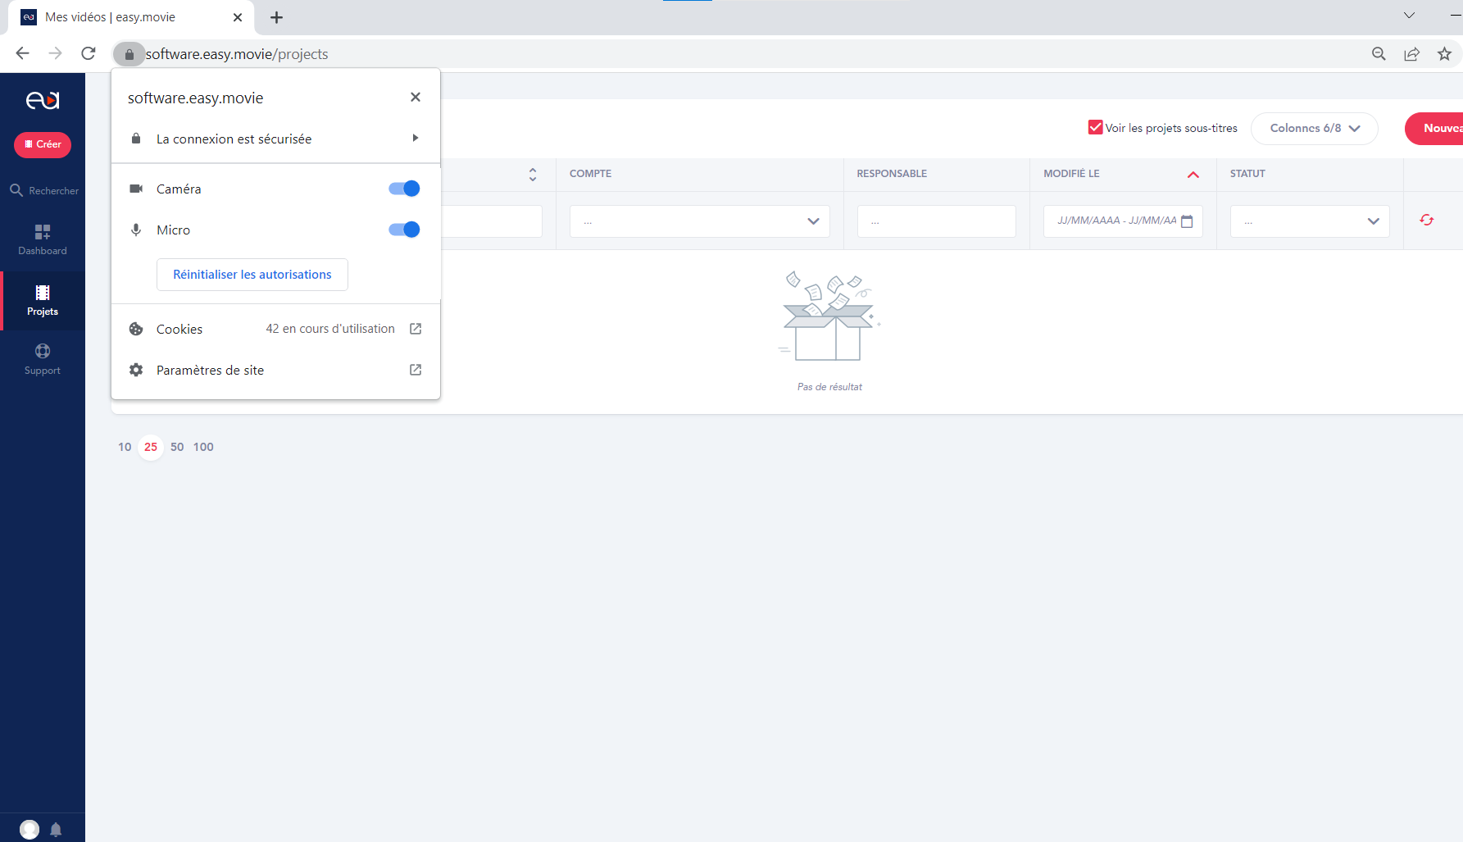Bookmark this page with star icon

point(1444,54)
